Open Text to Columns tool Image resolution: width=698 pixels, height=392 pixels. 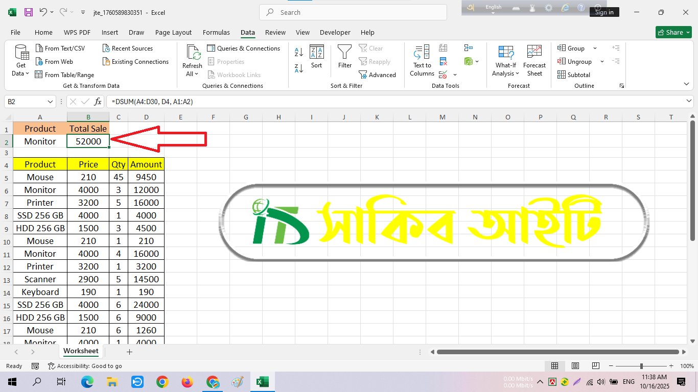422,61
